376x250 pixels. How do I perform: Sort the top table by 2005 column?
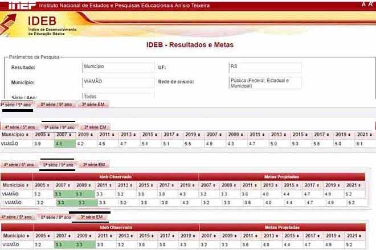click(40, 135)
